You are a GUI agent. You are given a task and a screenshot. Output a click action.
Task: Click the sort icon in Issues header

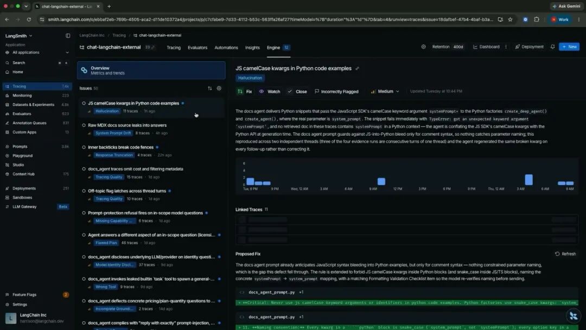[209, 88]
